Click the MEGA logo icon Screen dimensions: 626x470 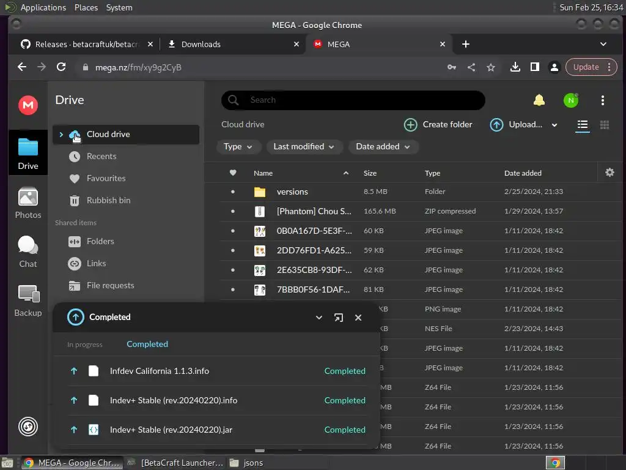(x=28, y=105)
